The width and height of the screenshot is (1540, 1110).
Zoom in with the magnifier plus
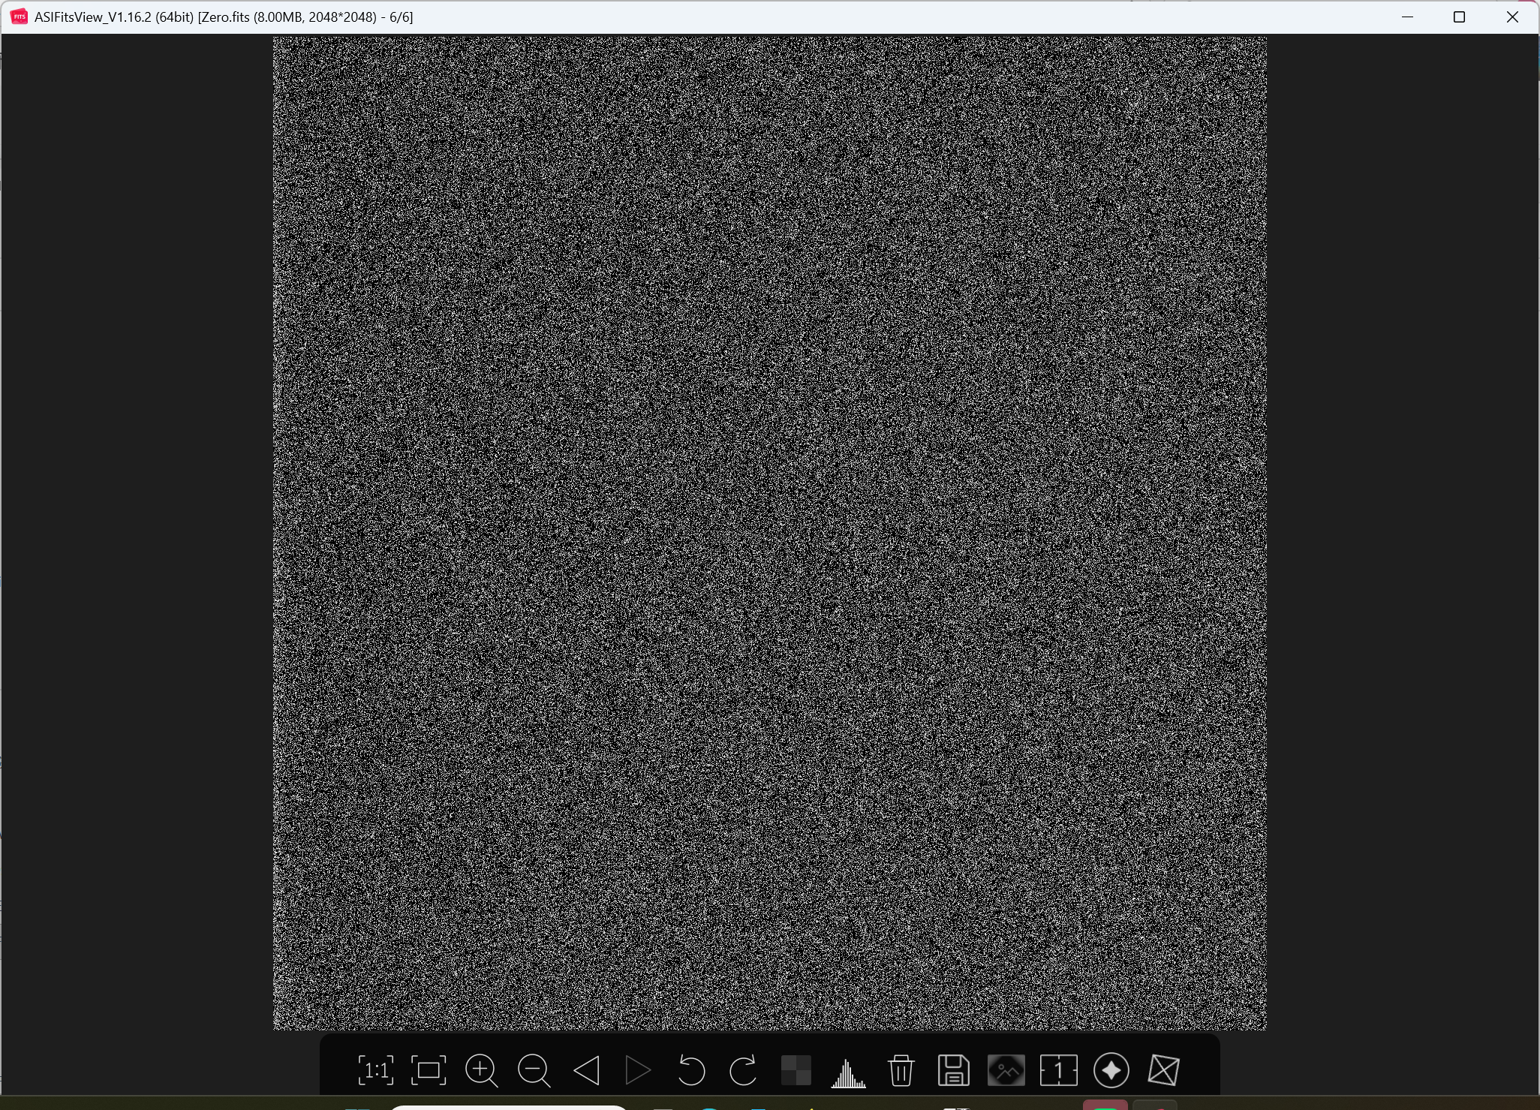point(481,1070)
